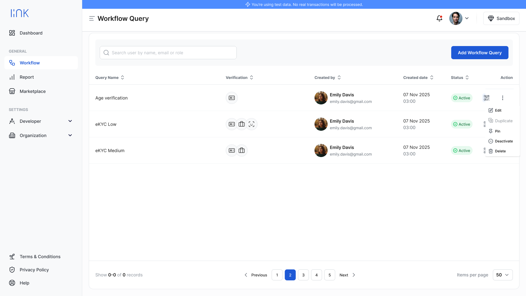Image resolution: width=526 pixels, height=296 pixels.
Task: Open items per page dropdown
Action: pyautogui.click(x=502, y=275)
